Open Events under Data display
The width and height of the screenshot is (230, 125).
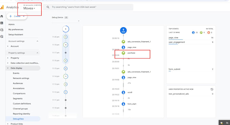click(16, 73)
